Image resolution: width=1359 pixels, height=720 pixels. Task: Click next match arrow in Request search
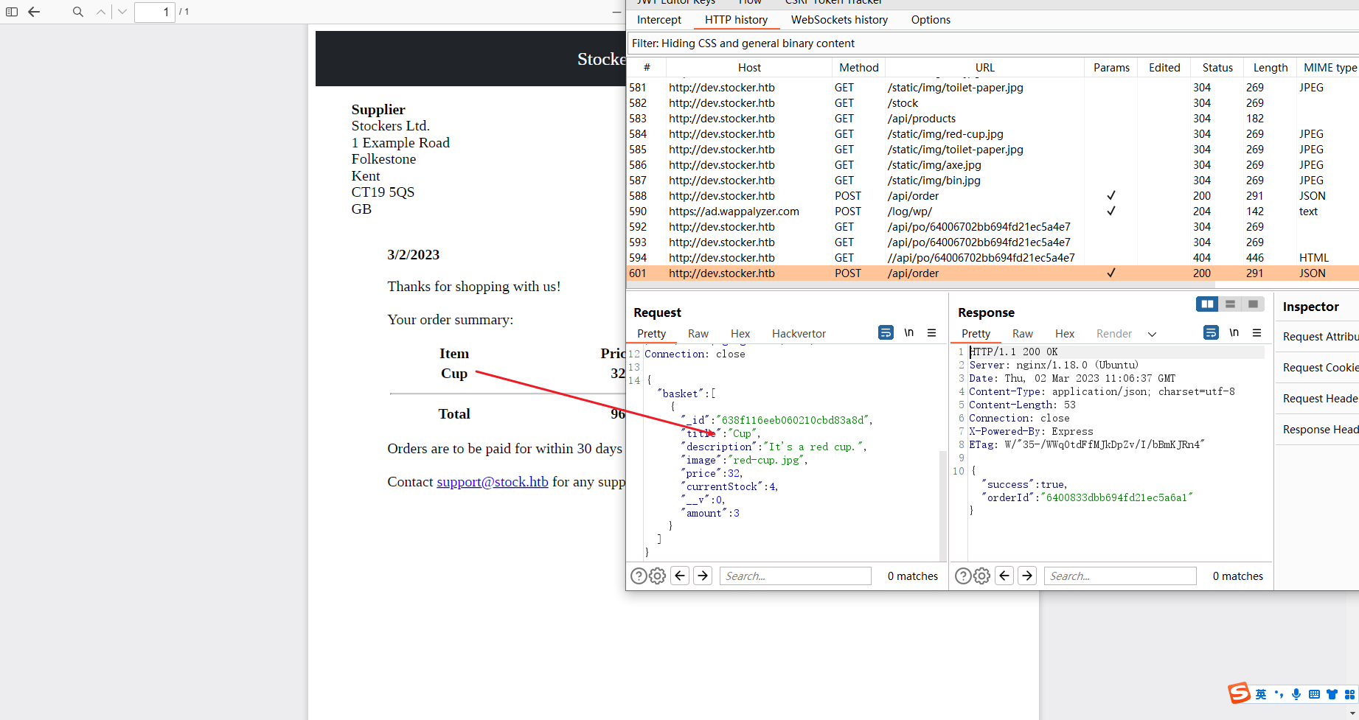click(703, 576)
